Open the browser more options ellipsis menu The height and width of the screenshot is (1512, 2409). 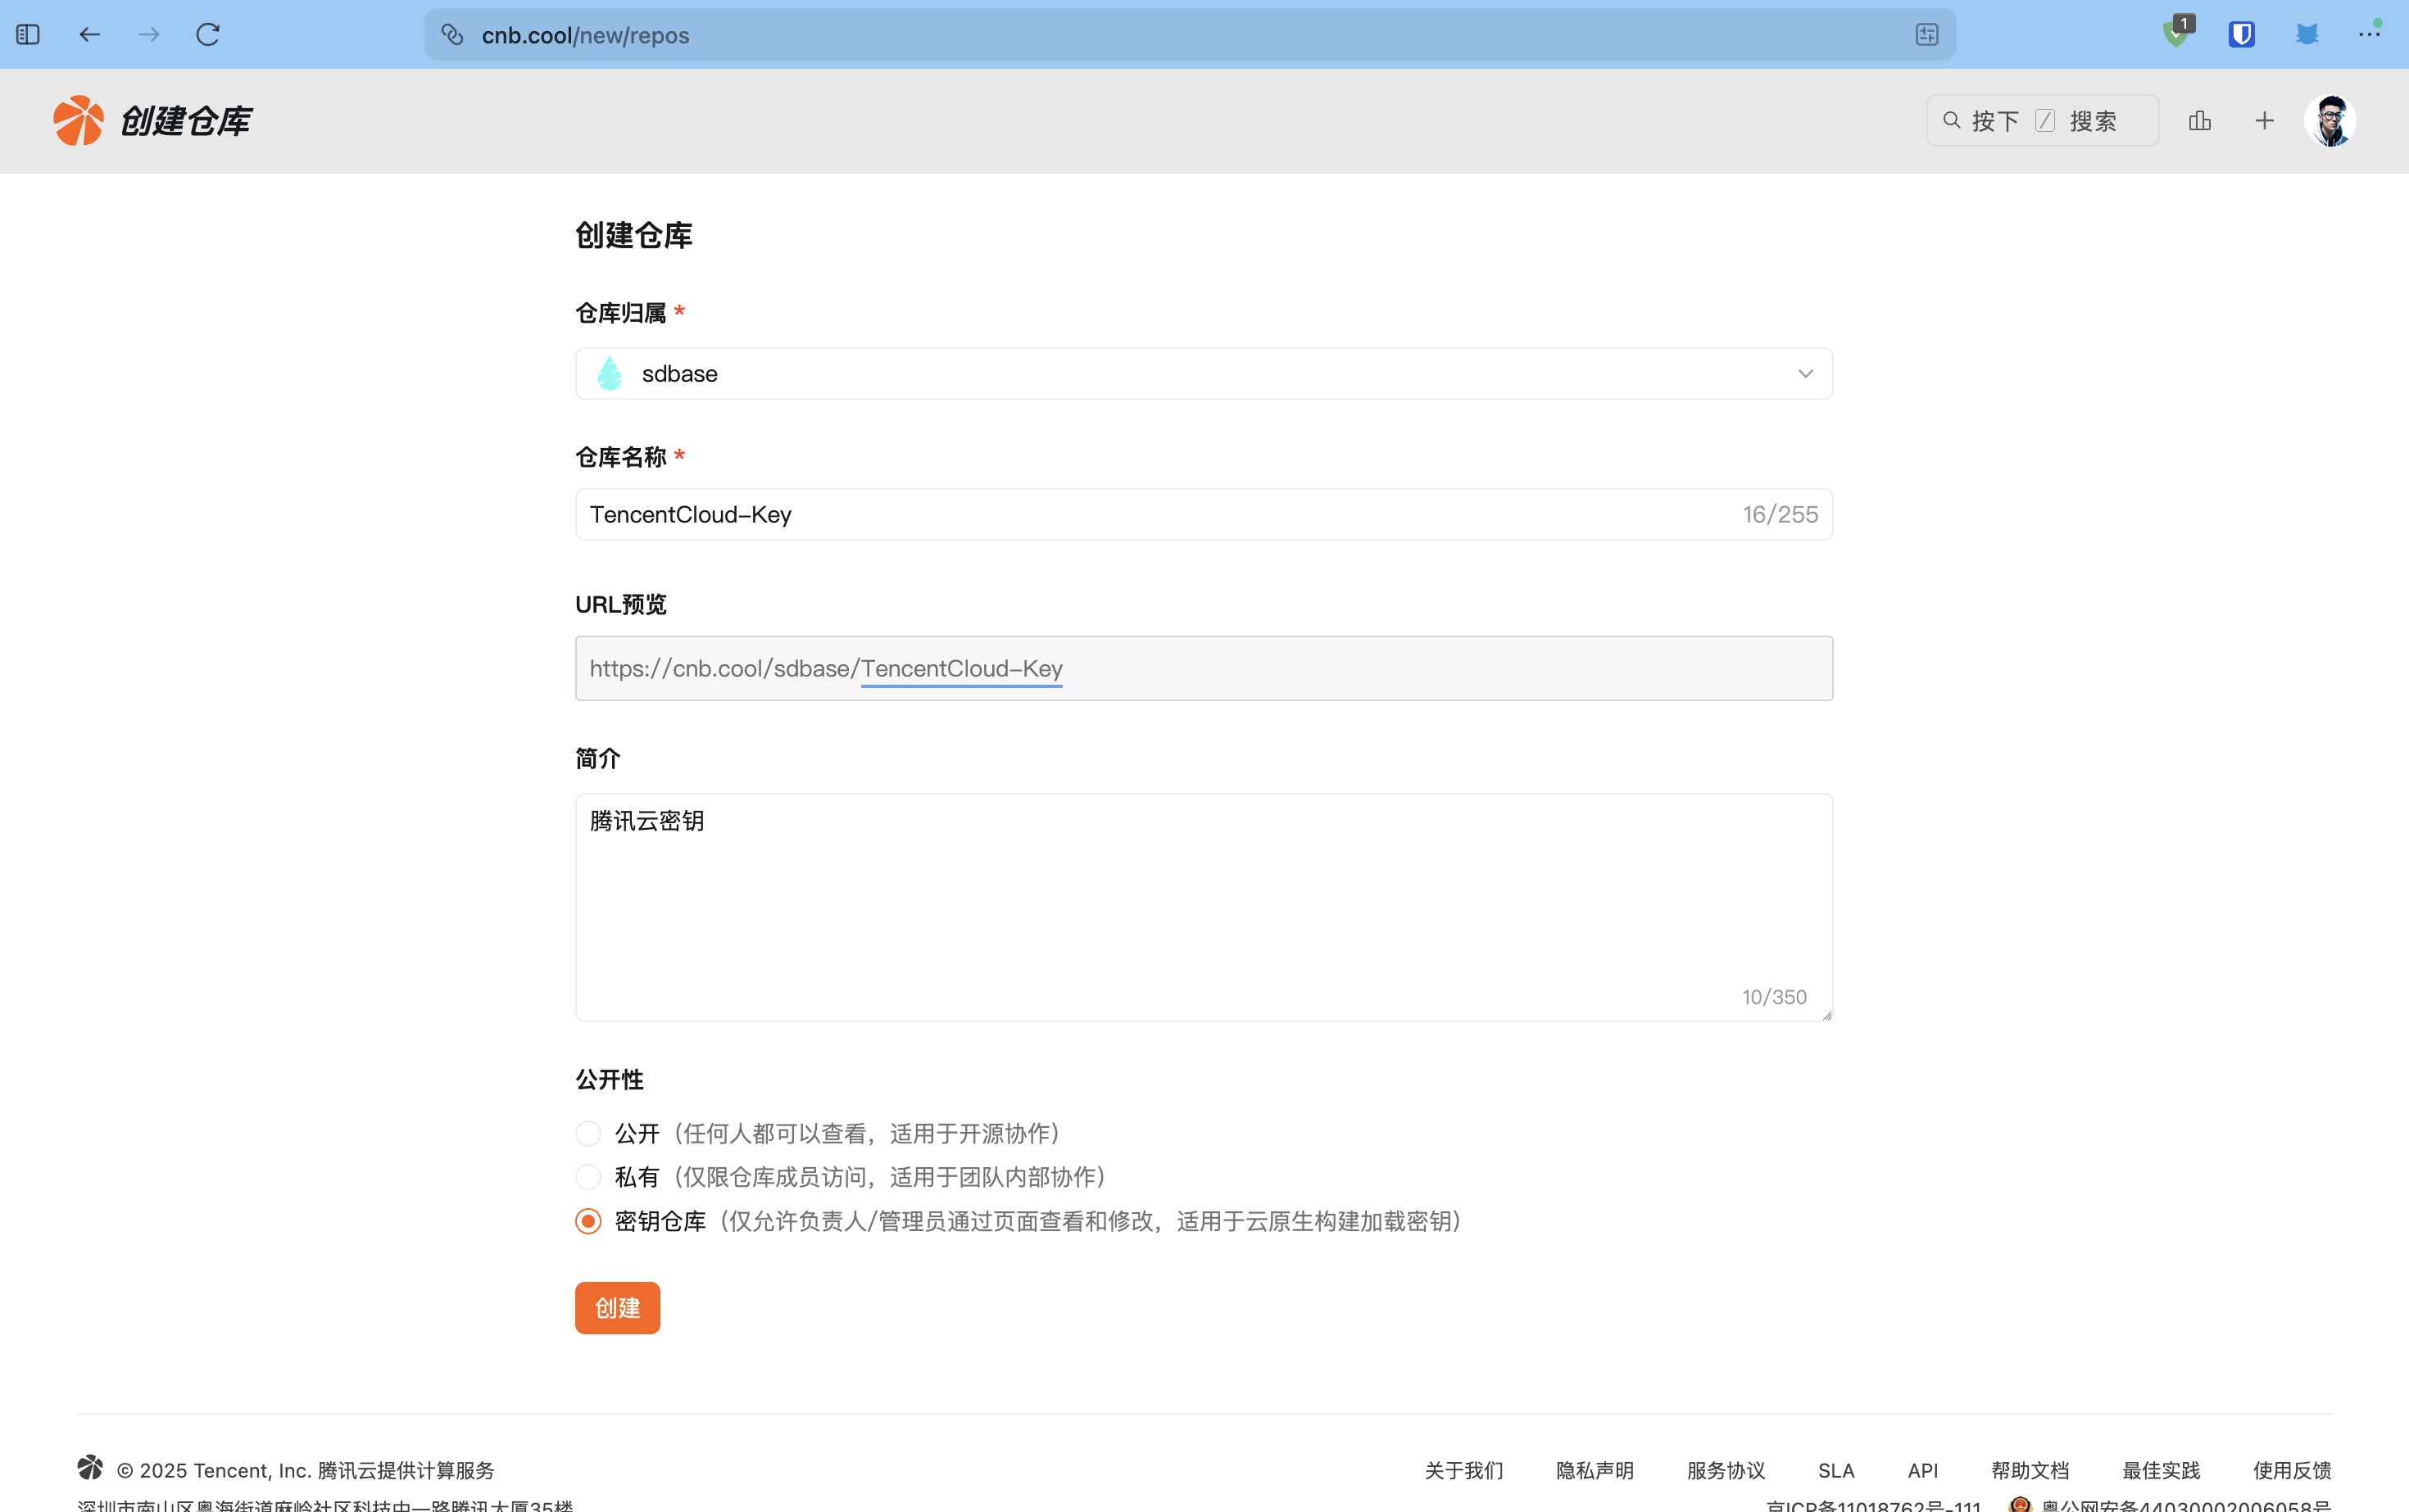[x=2369, y=35]
